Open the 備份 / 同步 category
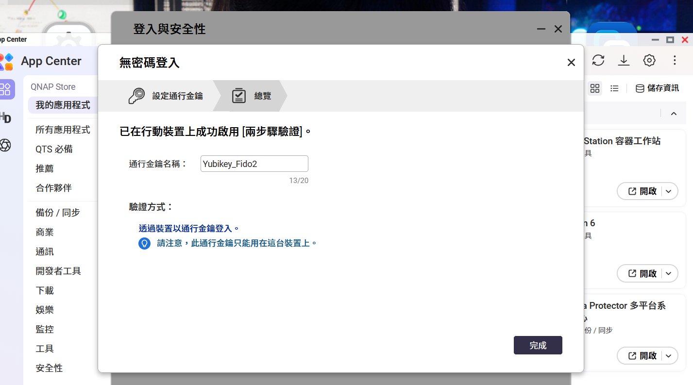This screenshot has width=693, height=385. click(58, 212)
